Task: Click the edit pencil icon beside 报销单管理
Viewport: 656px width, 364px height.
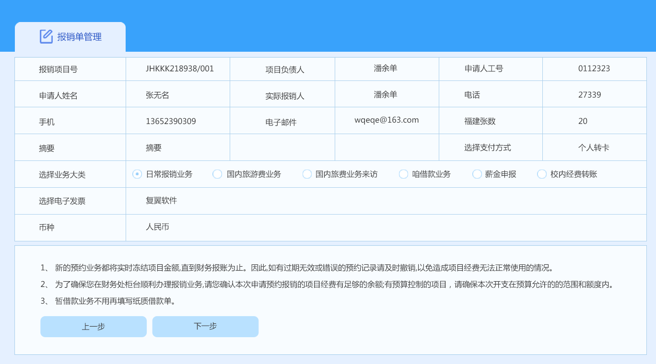Action: 46,36
